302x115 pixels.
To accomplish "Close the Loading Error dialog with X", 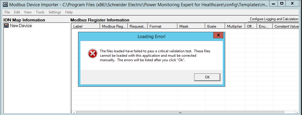I will click(218, 35).
